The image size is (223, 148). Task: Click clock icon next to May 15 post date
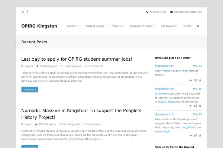(22, 66)
